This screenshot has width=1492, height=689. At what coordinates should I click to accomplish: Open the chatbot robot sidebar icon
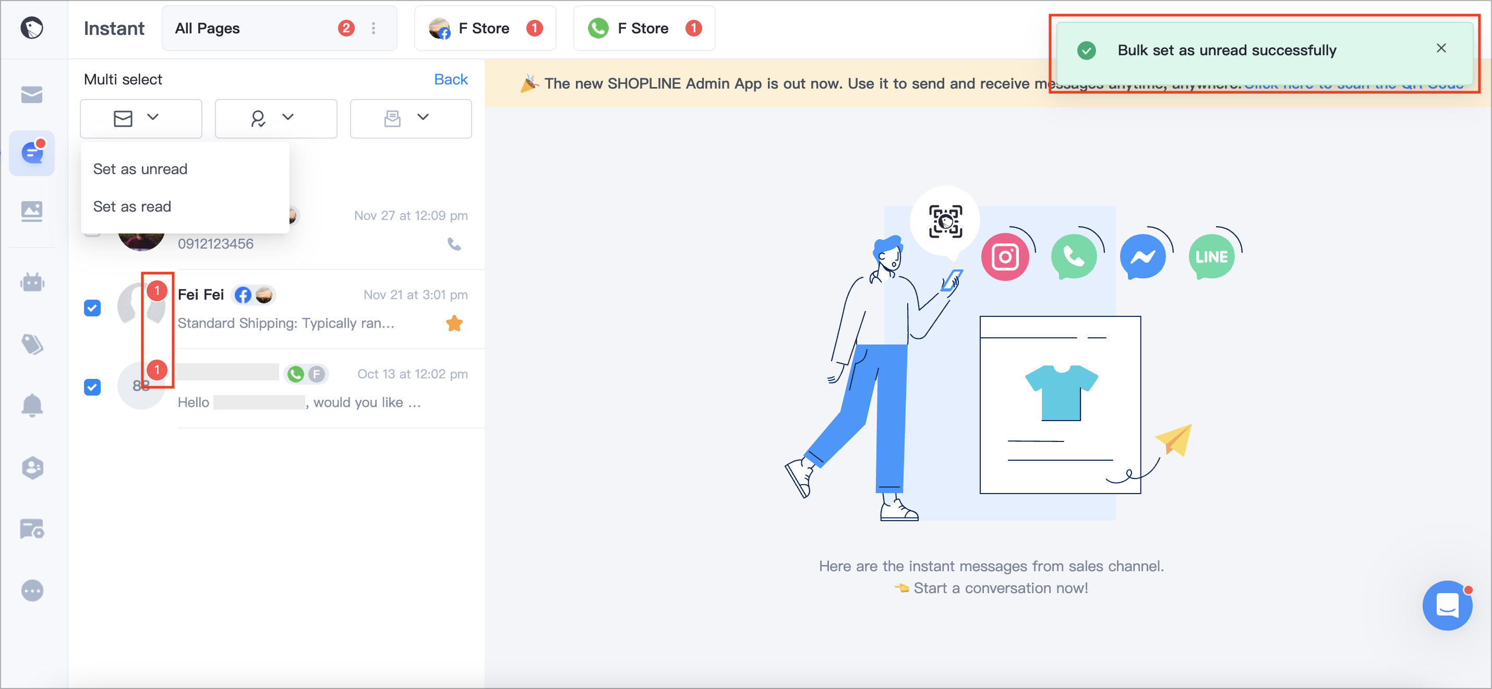click(x=32, y=282)
